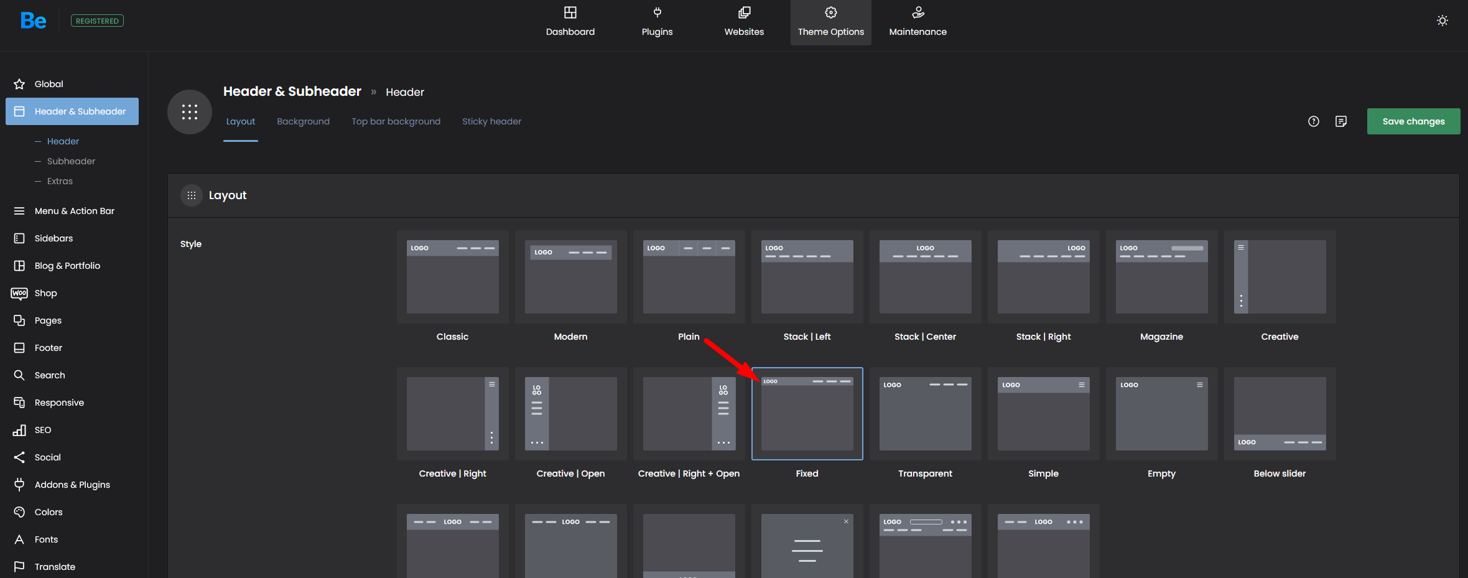Screen dimensions: 1468x578
Task: Select the Stack | Right header style
Action: pos(1044,277)
